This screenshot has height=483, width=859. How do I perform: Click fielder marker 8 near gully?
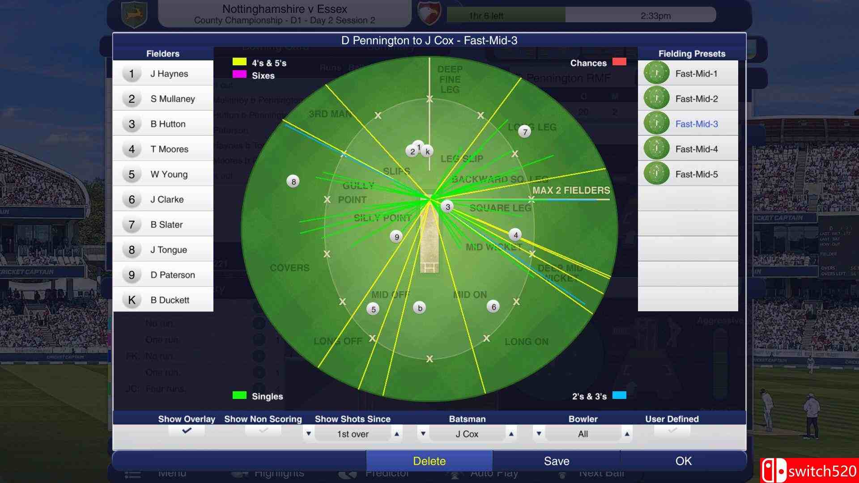tap(293, 182)
